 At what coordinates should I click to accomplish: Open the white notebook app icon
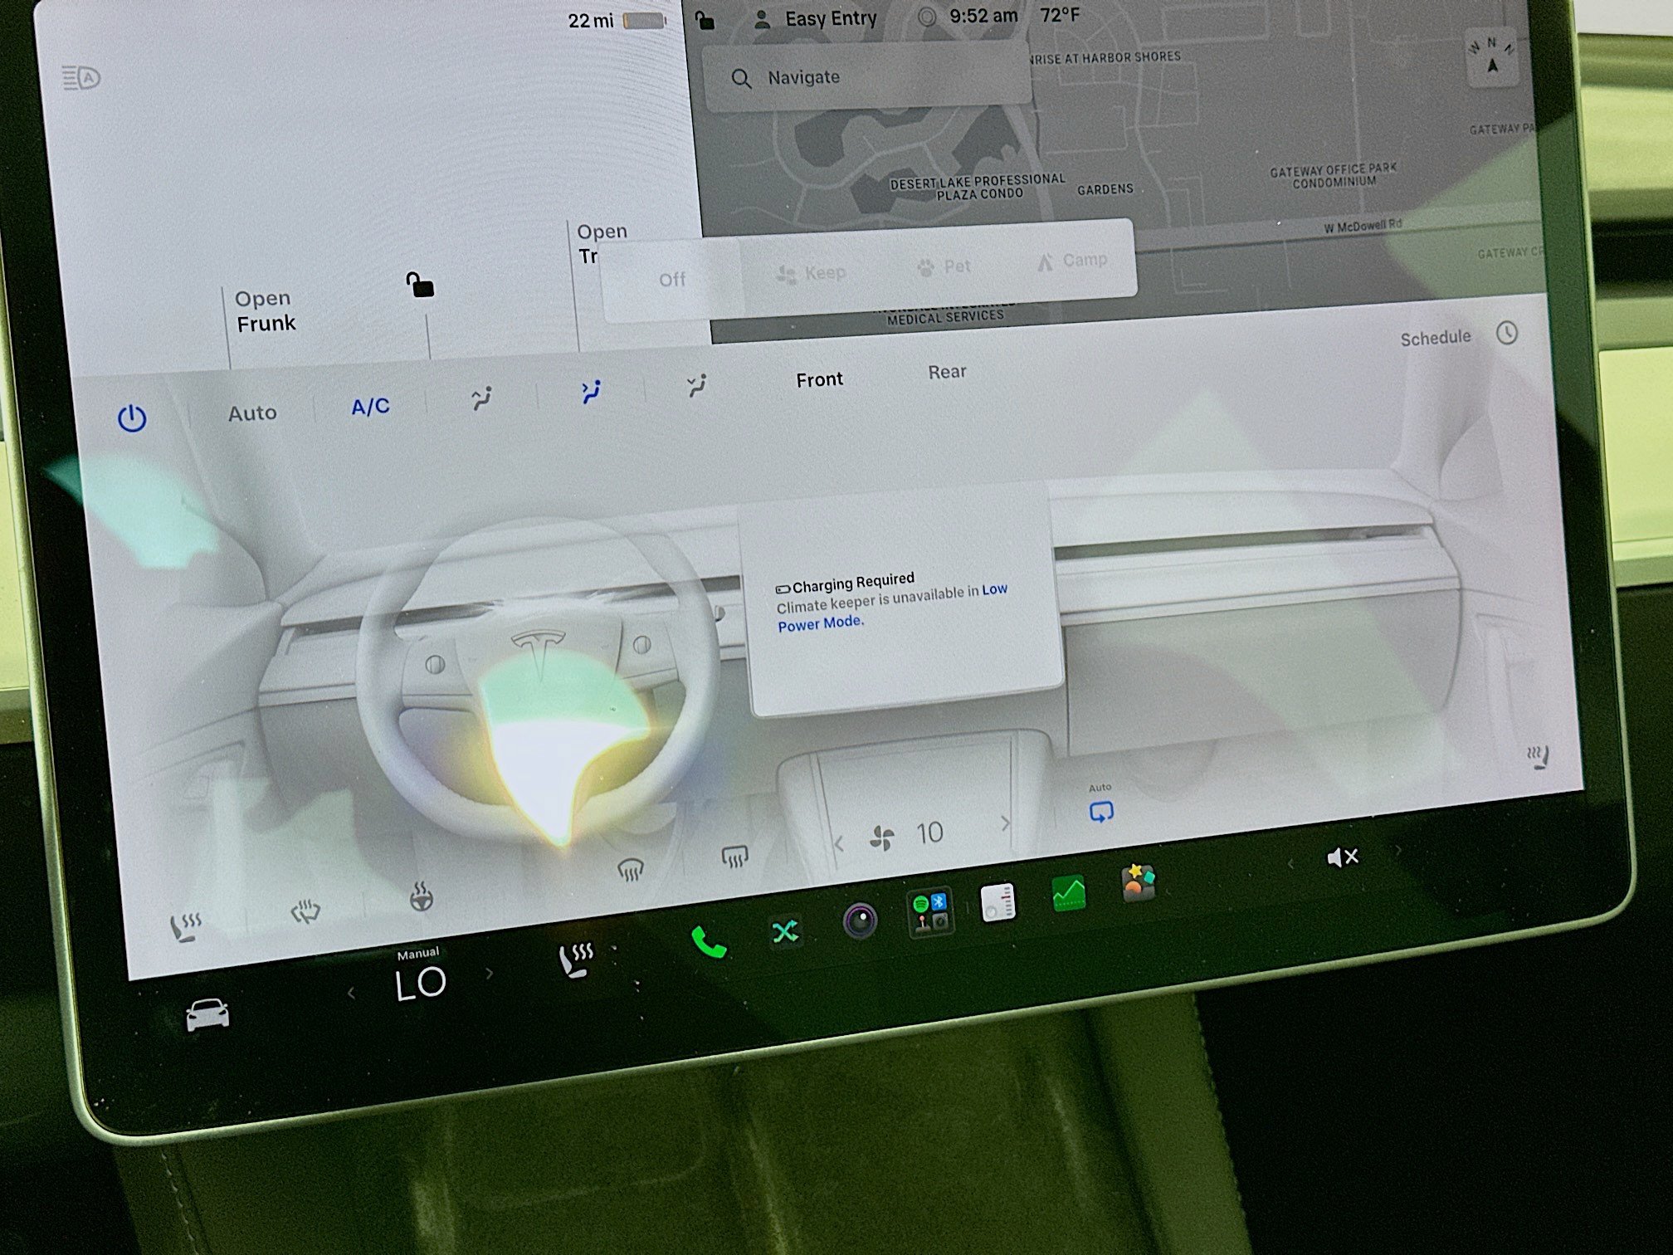[997, 902]
